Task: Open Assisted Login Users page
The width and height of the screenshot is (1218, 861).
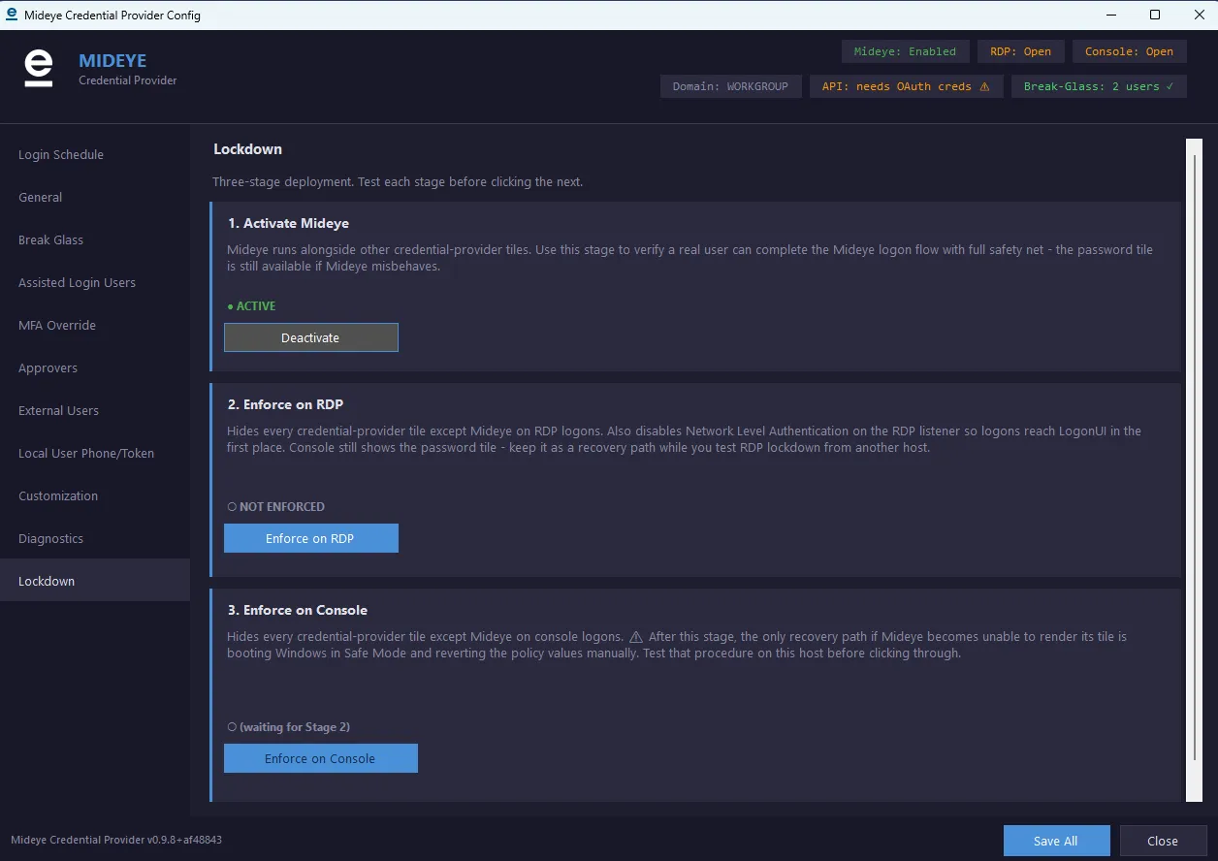Action: (95, 282)
